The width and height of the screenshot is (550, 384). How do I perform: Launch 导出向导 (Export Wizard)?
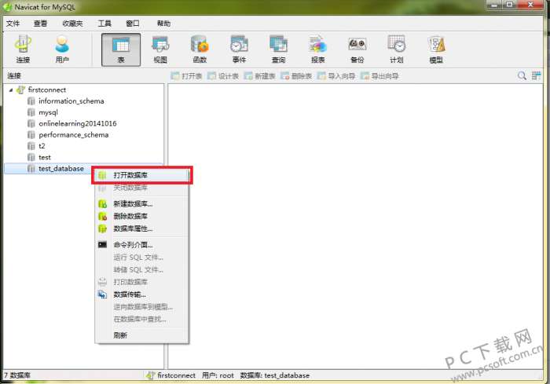click(379, 75)
